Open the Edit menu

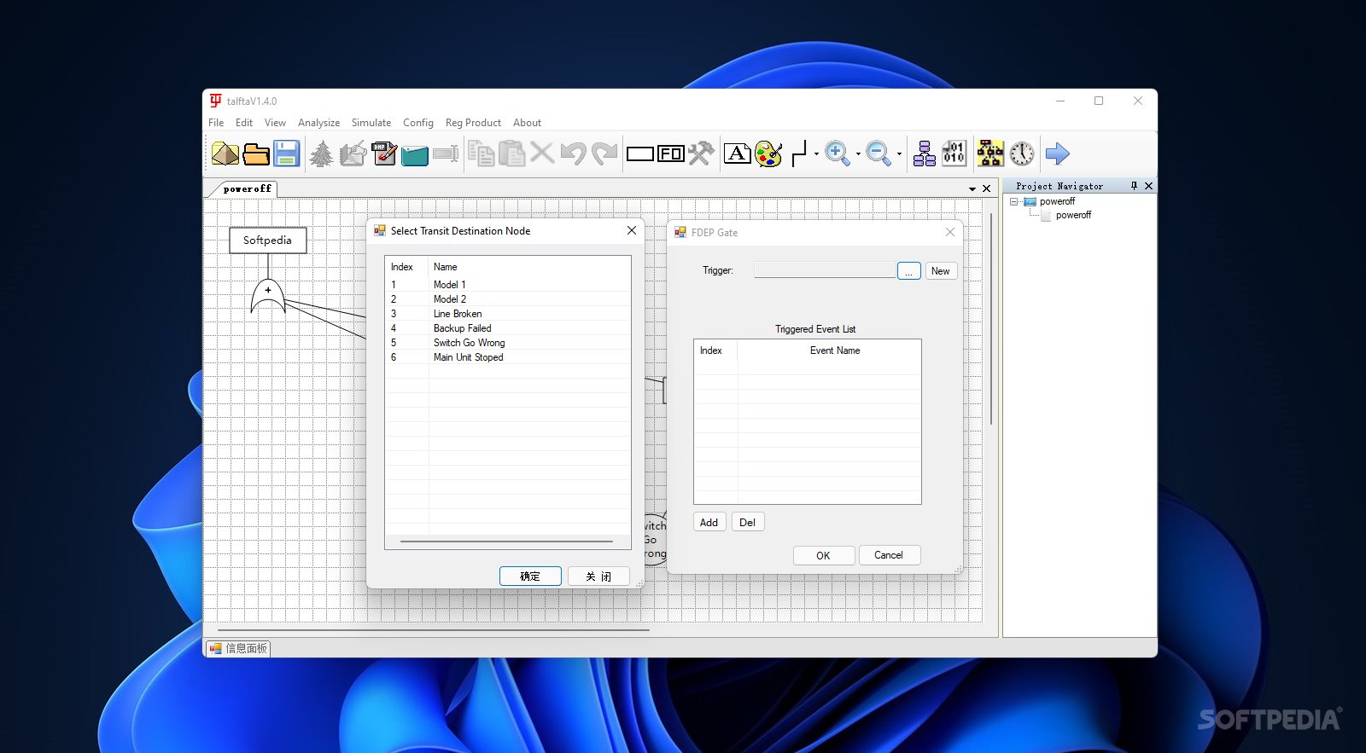tap(244, 123)
